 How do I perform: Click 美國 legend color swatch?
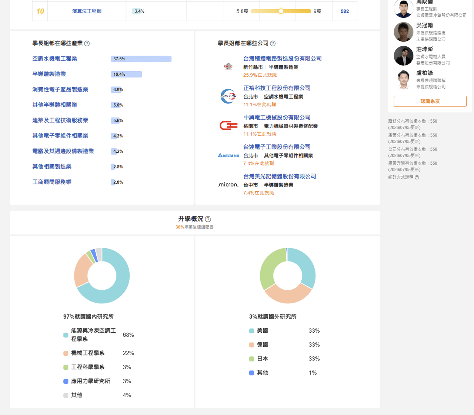[x=252, y=331]
